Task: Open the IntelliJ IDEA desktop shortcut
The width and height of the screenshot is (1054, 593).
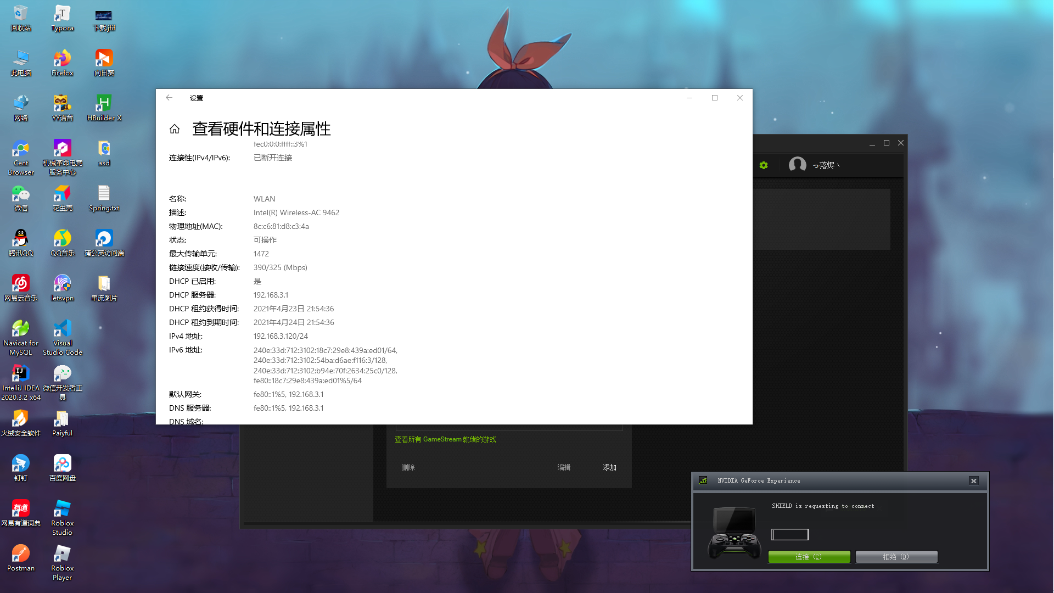Action: point(21,374)
